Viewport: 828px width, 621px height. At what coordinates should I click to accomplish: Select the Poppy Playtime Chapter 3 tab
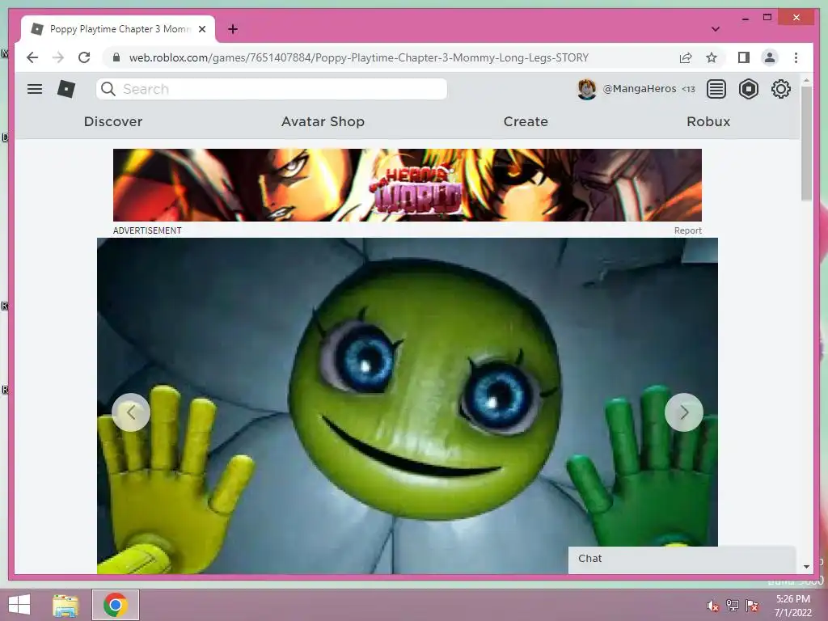[118, 29]
